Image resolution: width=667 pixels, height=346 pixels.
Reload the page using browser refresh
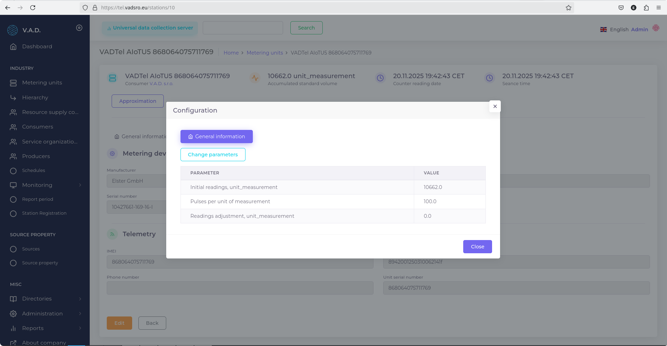click(33, 8)
